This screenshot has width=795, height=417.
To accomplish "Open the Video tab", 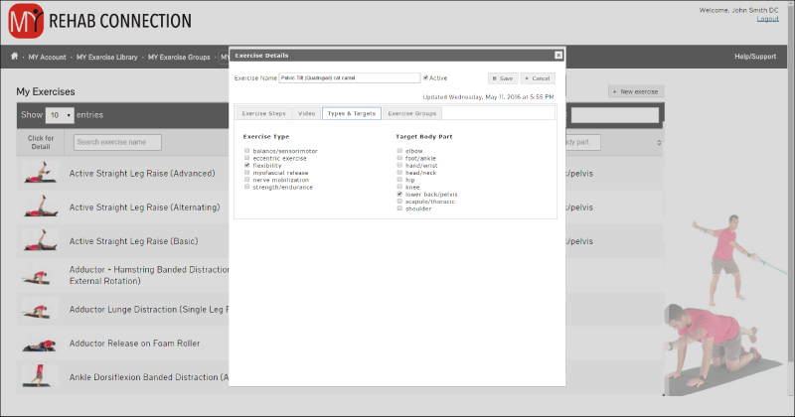I will (306, 113).
